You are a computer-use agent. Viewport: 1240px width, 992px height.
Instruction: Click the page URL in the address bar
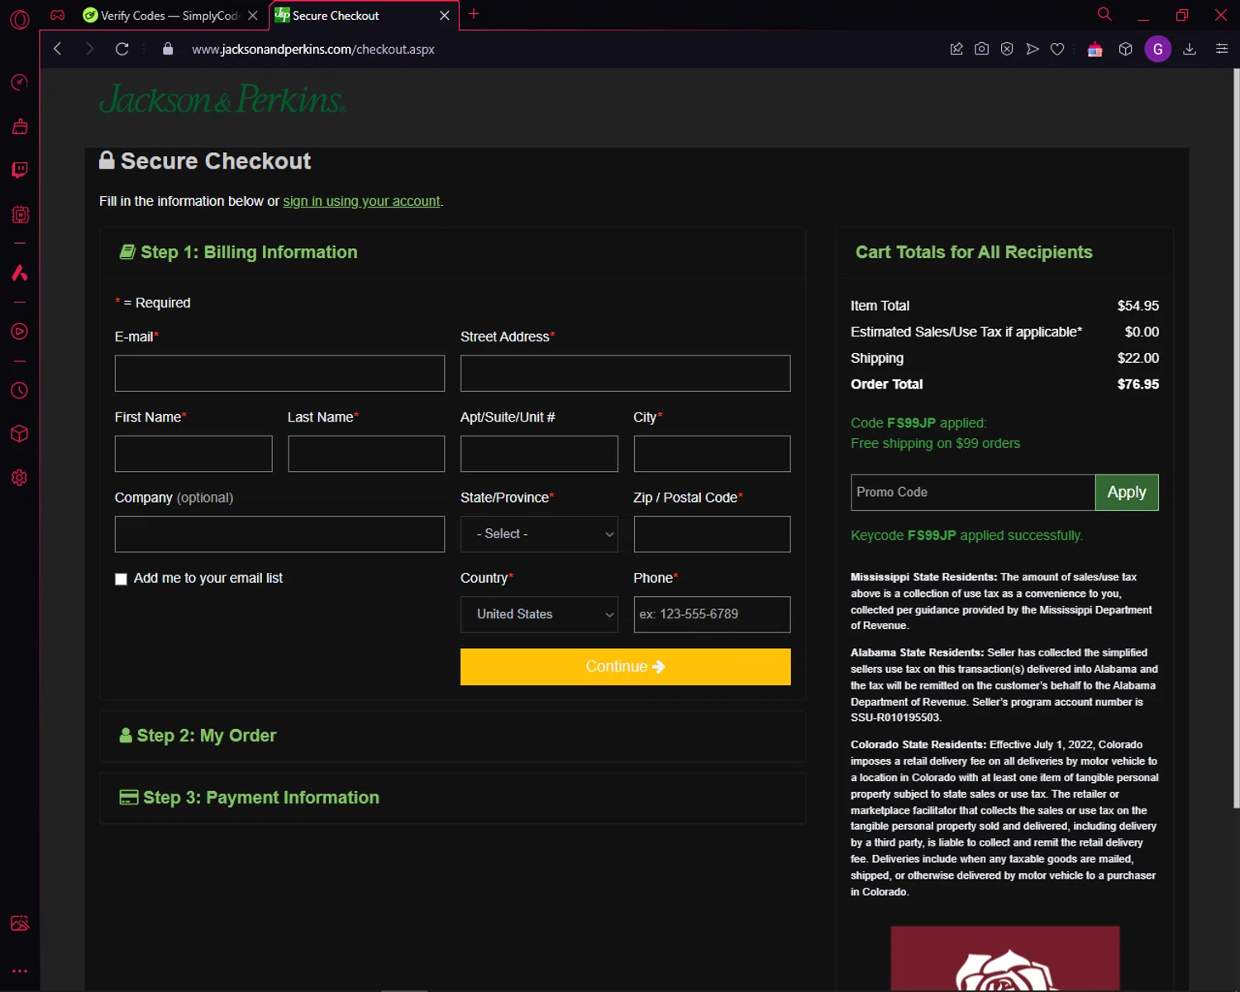(x=313, y=50)
